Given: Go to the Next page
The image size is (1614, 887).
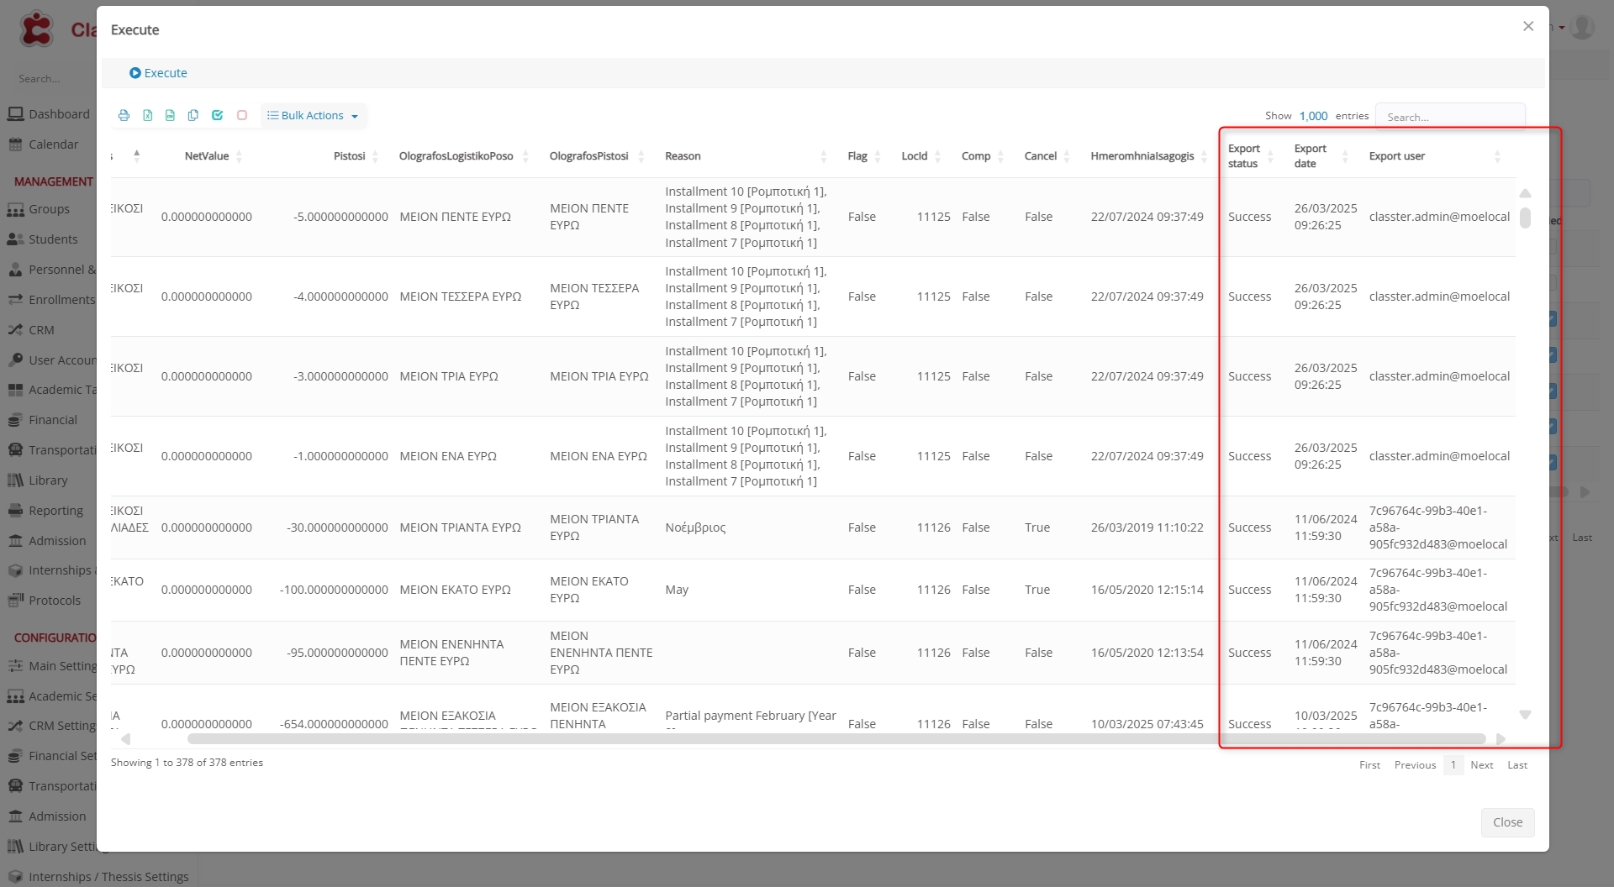Looking at the screenshot, I should click(x=1482, y=765).
